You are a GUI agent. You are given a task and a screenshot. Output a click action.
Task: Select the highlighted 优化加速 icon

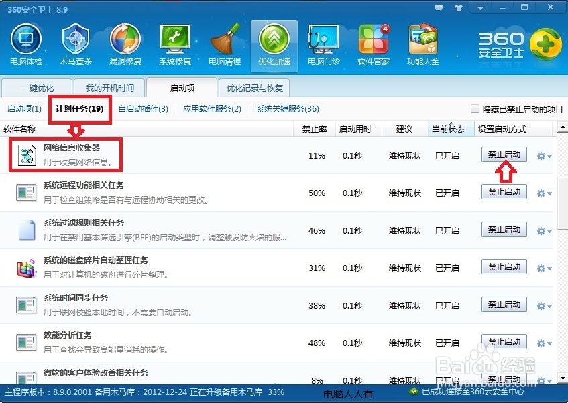tap(274, 42)
